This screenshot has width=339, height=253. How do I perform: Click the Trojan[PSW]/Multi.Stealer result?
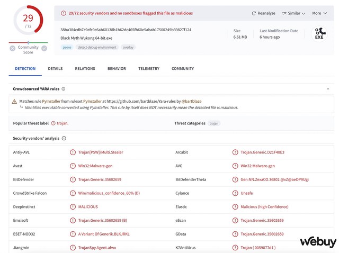101,152
